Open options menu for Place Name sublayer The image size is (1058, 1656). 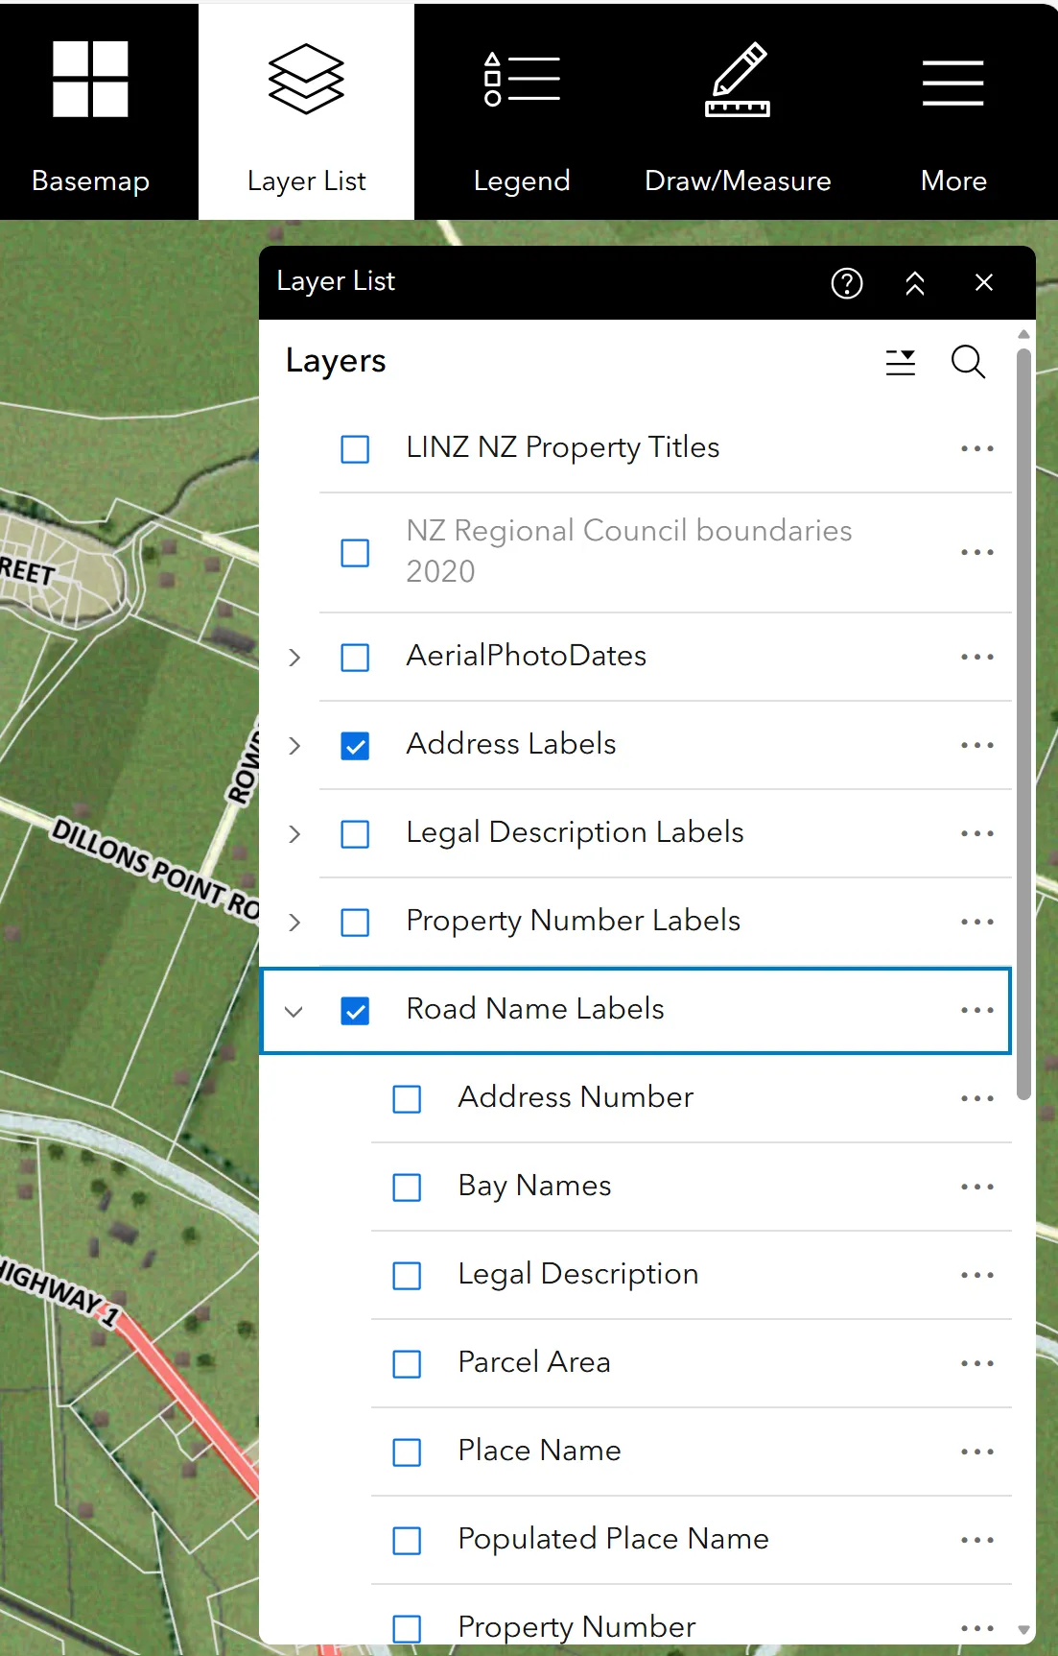pos(977,1452)
